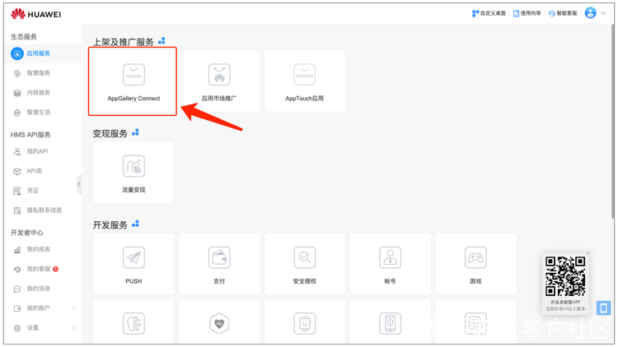
Task: Click the 开发服务 heading text
Action: click(x=110, y=225)
